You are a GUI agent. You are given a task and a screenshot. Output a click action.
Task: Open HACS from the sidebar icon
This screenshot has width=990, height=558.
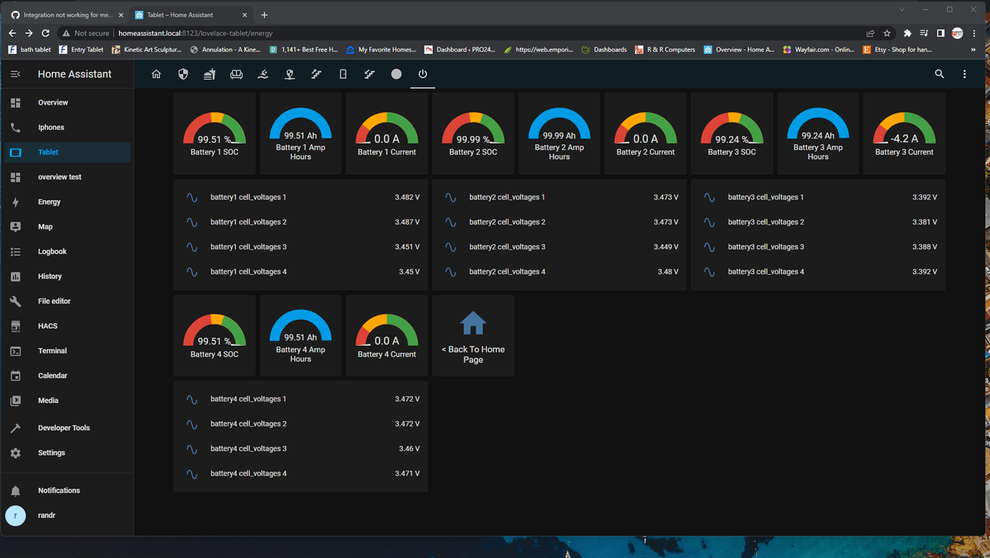coord(16,326)
